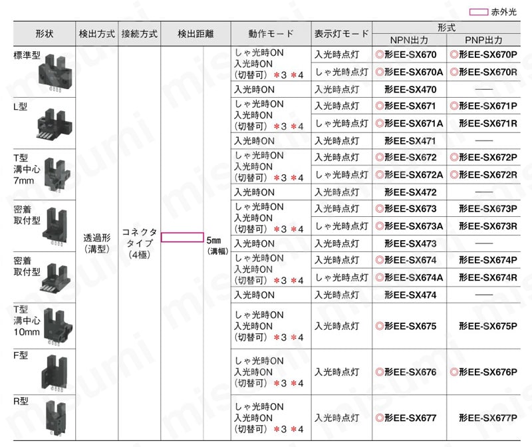Select model 形EE-SX471

click(x=410, y=141)
